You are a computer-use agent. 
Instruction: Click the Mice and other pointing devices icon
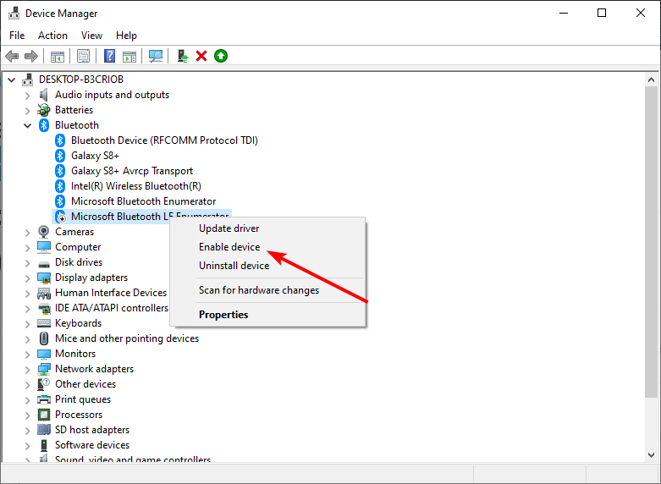(44, 338)
